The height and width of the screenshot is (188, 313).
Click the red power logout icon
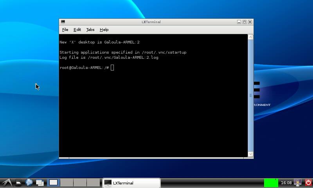pos(308,183)
